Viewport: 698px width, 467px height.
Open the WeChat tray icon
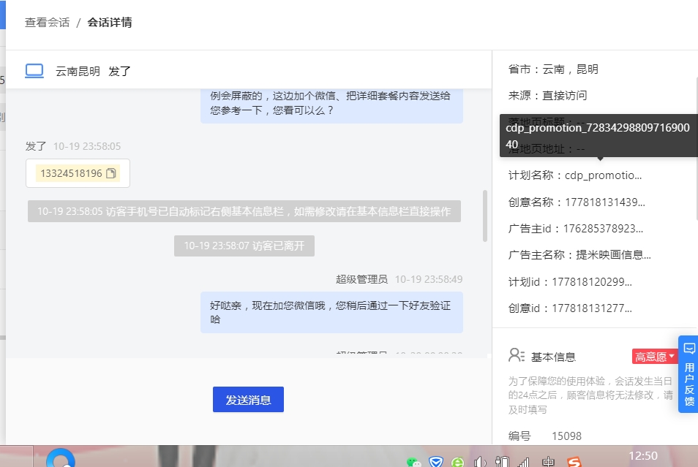click(413, 462)
